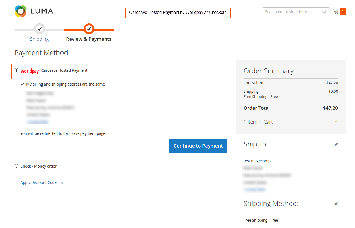Uncheck billing and shipping address are the same

click(x=22, y=84)
